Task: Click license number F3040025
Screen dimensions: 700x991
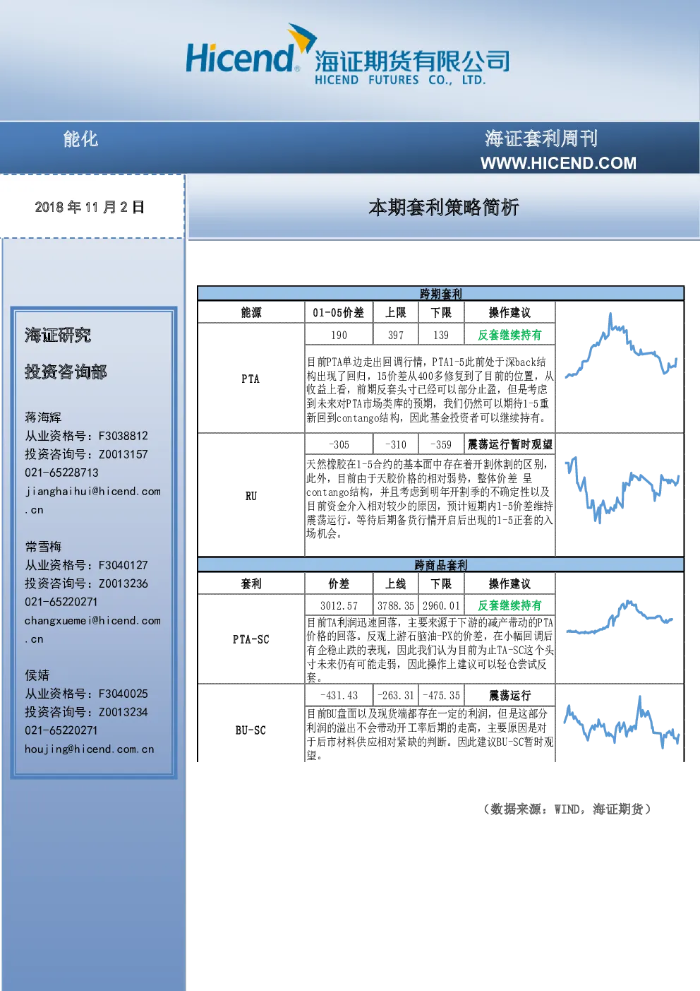Action: [123, 694]
